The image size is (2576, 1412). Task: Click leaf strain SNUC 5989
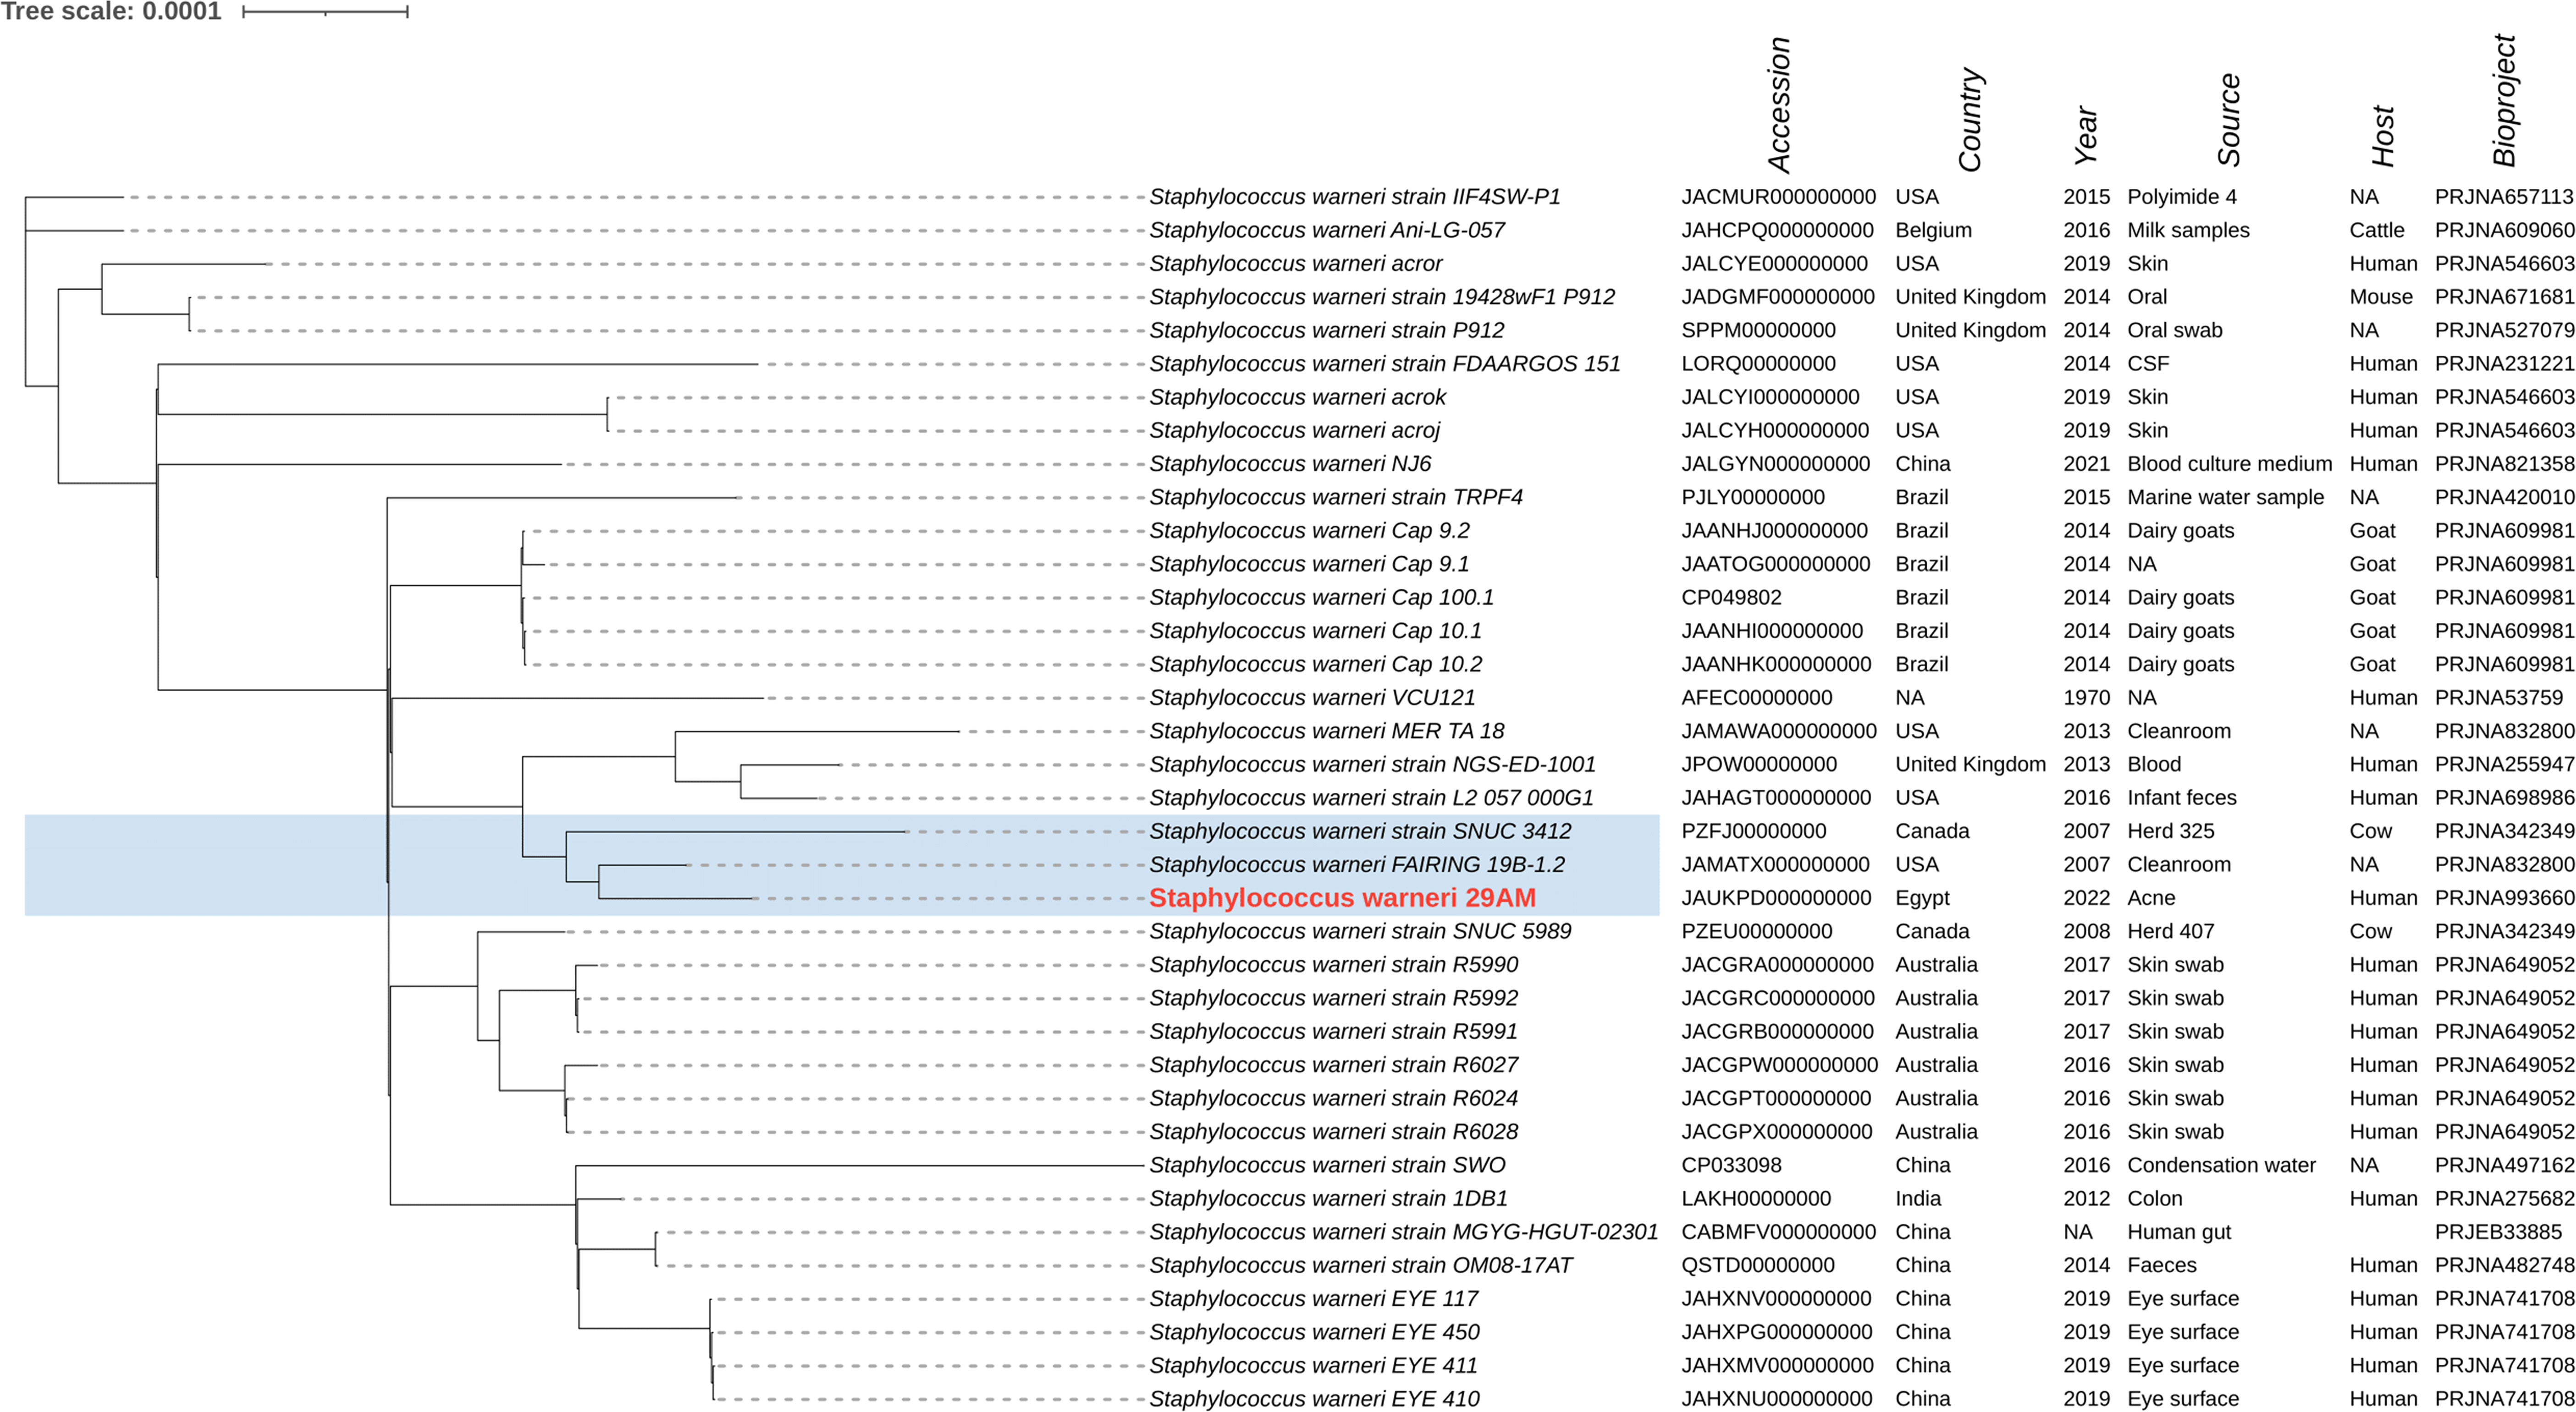click(x=1360, y=932)
